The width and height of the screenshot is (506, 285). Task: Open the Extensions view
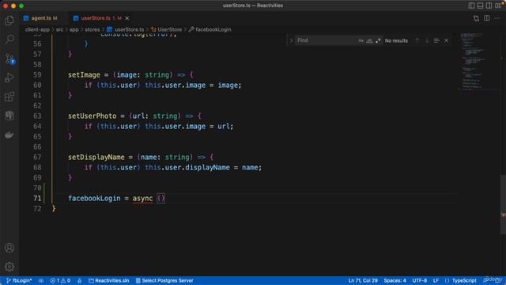coord(9,97)
